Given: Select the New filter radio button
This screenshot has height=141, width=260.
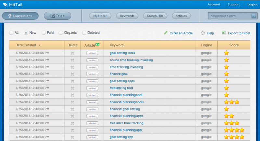Looking at the screenshot, I should 26,33.
